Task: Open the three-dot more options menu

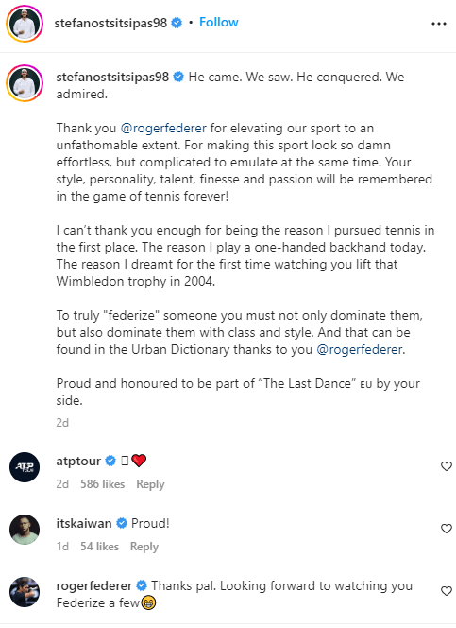Action: [438, 24]
